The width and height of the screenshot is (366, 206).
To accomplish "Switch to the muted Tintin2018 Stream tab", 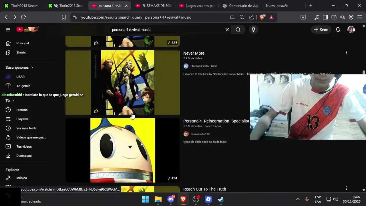I will tap(66, 6).
